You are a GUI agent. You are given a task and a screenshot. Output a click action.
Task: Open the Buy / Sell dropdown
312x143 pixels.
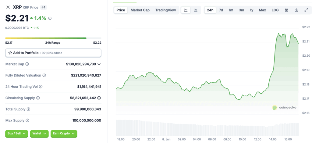click(17, 134)
